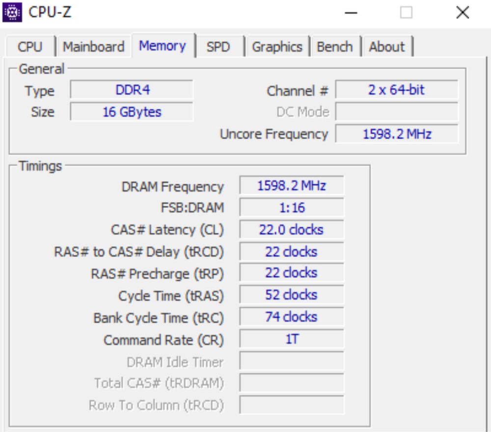Click the "General" group heading
This screenshot has width=491, height=432.
[x=41, y=69]
